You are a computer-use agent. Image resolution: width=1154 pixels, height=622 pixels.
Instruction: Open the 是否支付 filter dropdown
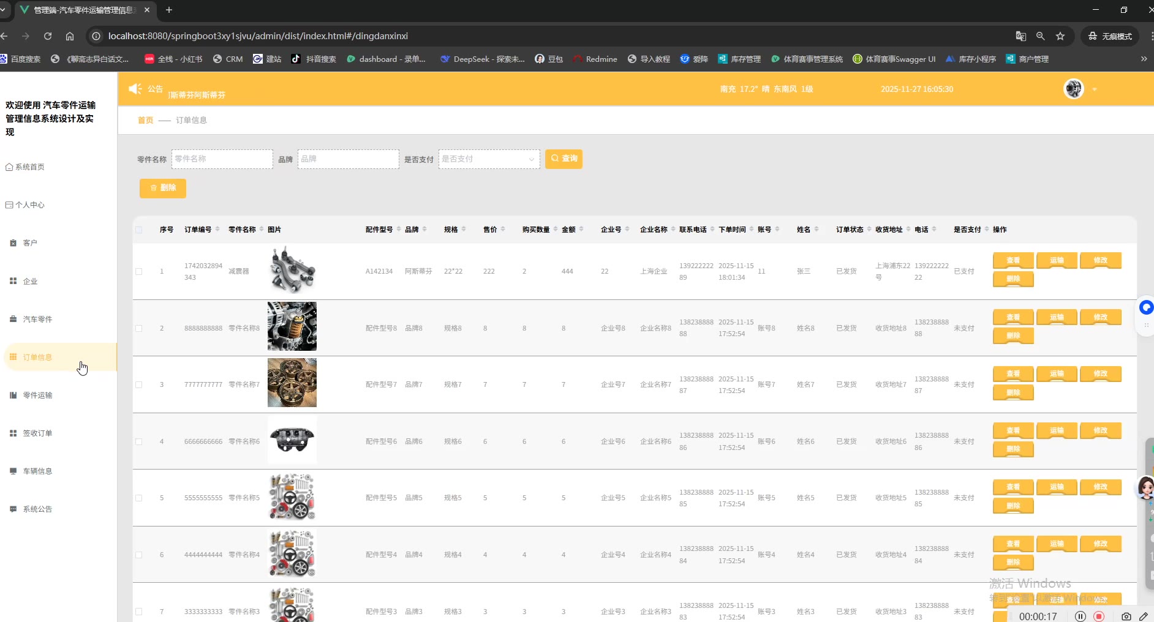pyautogui.click(x=488, y=159)
